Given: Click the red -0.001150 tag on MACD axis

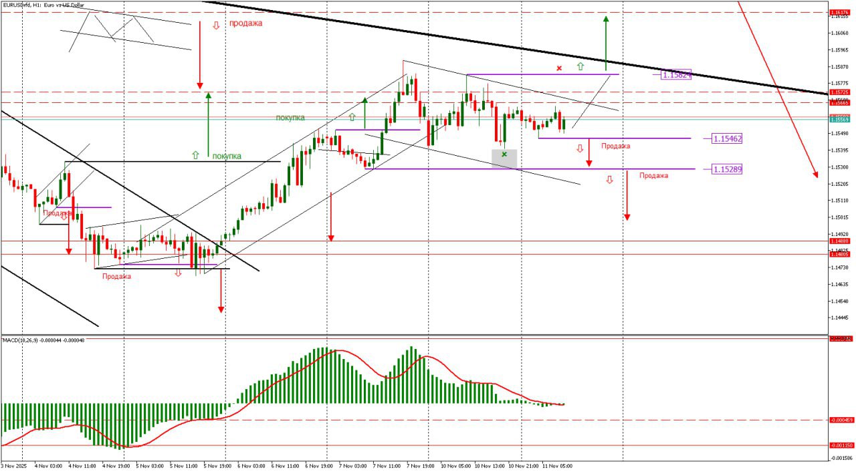Looking at the screenshot, I should point(840,445).
